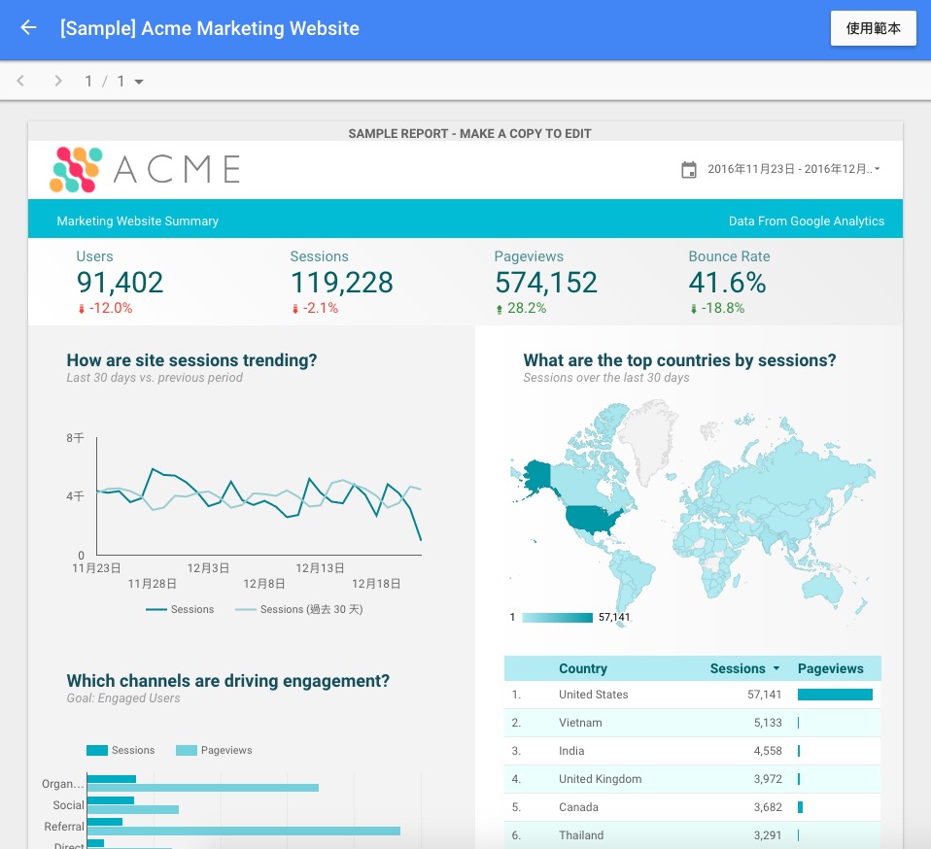Click the map sessions color gradient scale
This screenshot has width=931, height=849.
click(557, 618)
